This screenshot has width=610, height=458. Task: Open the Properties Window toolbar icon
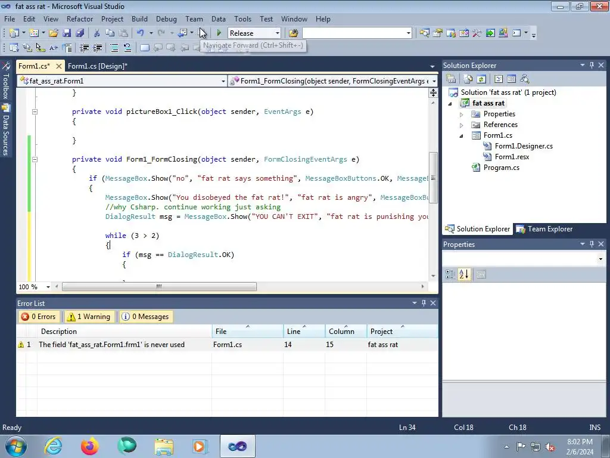tap(438, 33)
